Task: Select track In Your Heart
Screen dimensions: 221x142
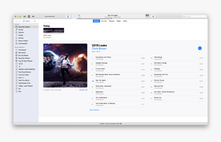Action: (118, 70)
